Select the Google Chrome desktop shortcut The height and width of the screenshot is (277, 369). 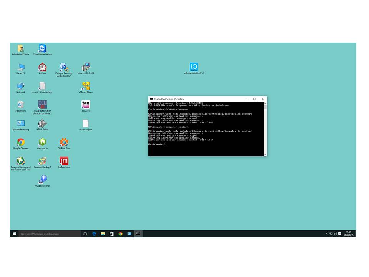21,144
